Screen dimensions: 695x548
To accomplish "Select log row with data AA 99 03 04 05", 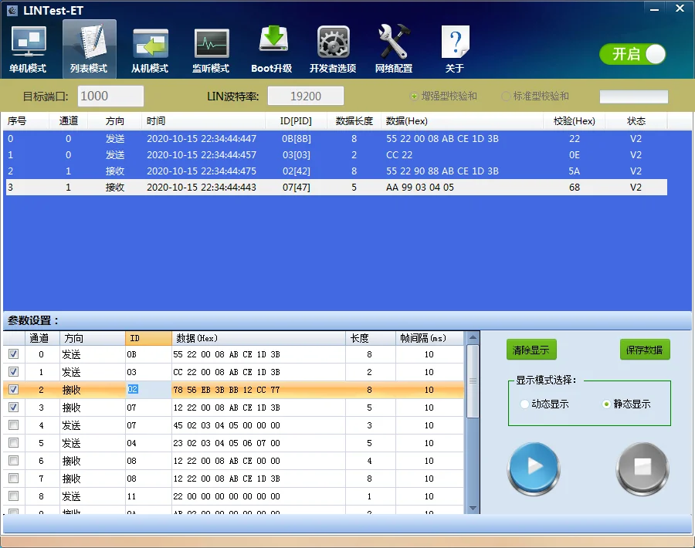I will 336,188.
